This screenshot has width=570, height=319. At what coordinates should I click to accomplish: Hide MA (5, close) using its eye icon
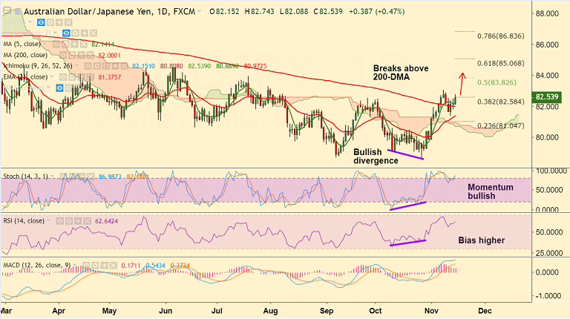(x=56, y=44)
